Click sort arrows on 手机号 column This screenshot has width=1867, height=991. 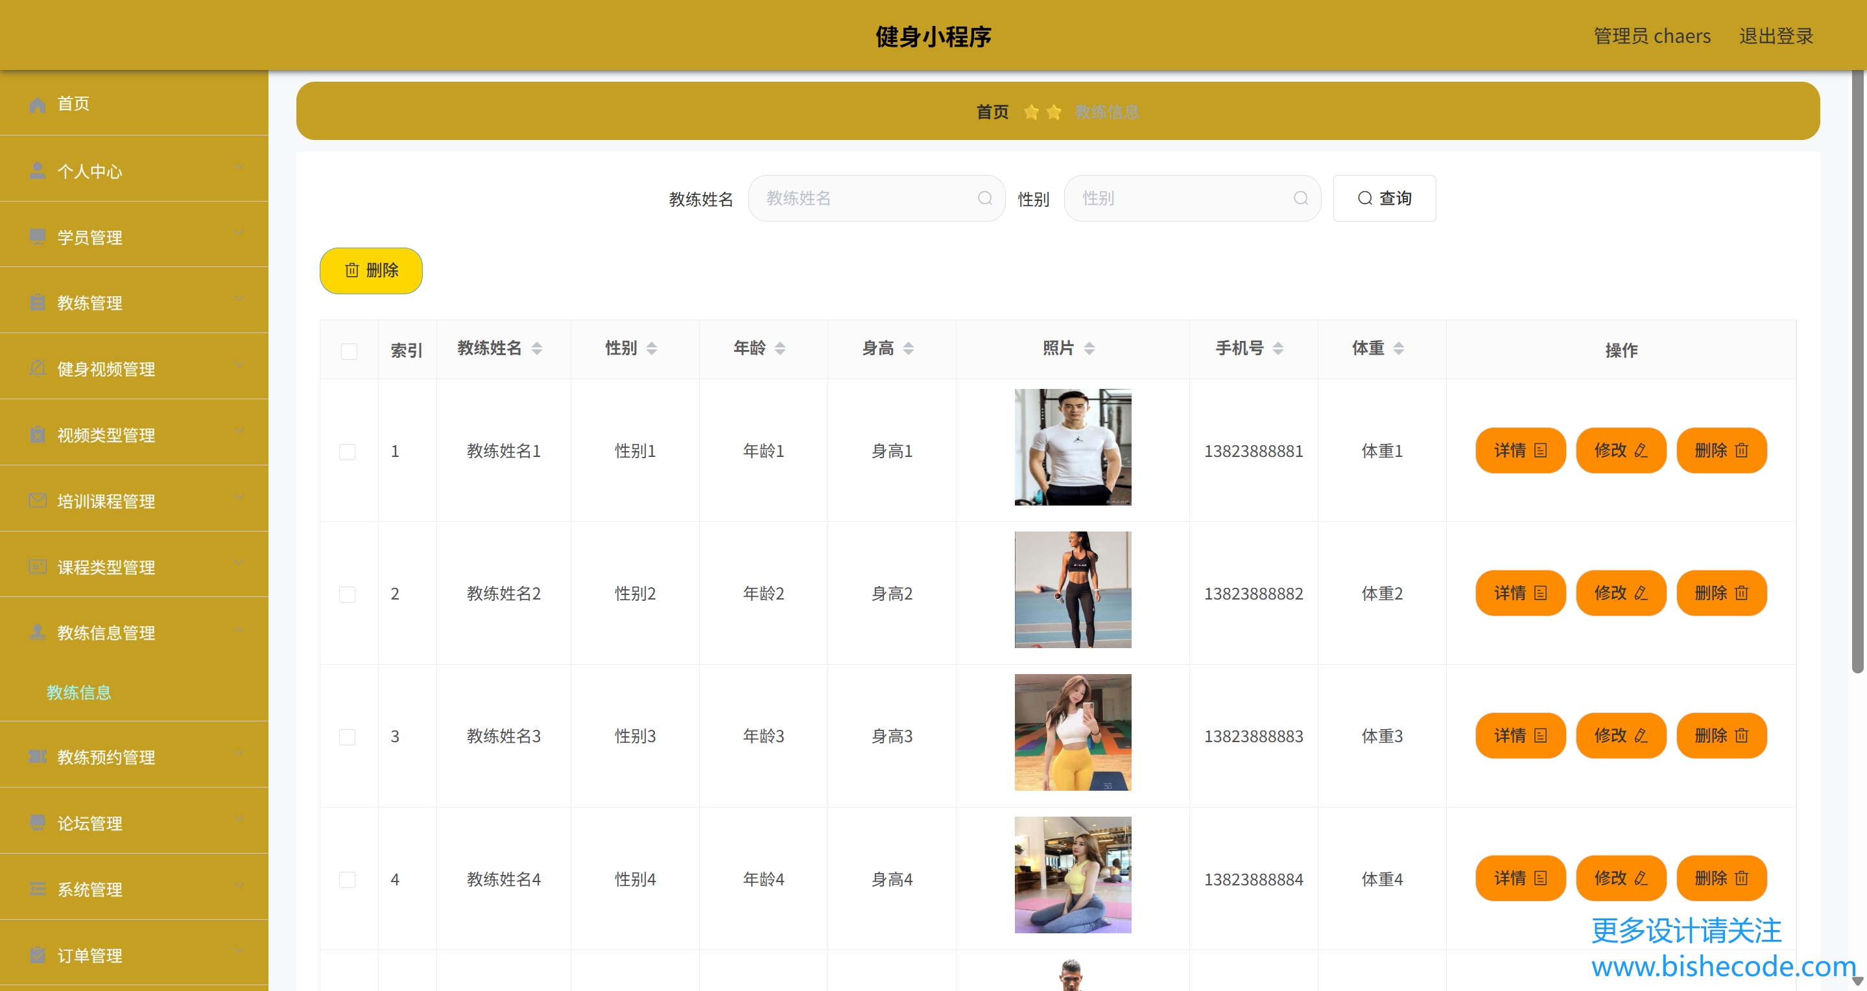(1278, 349)
